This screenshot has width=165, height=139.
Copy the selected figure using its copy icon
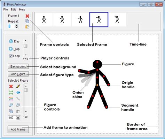[11, 111]
